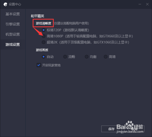Viewport: 152px width, 137px height.
Task: Choose 流畅 picture quality
Action: coord(65,57)
